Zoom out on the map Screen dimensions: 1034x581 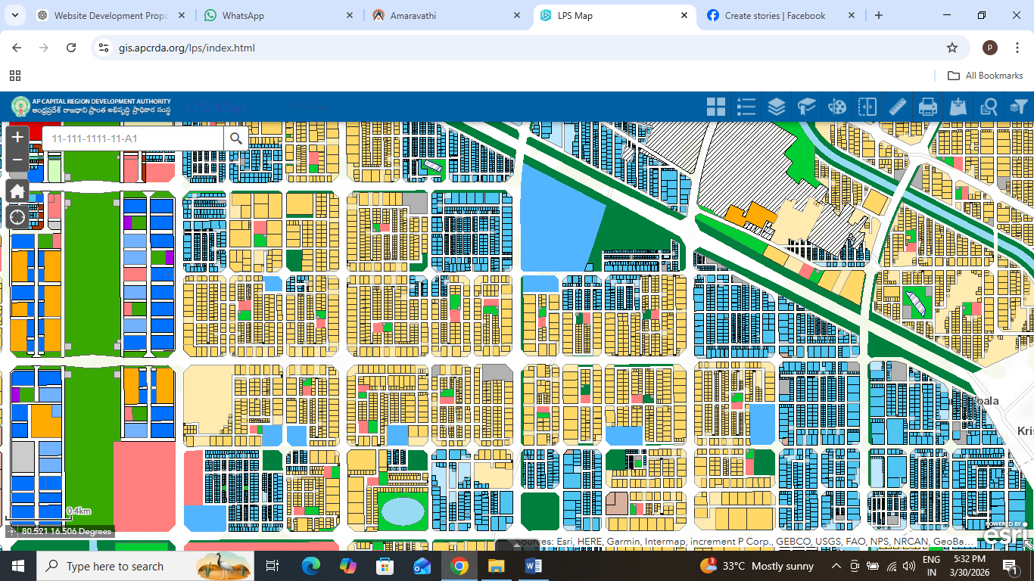[17, 160]
